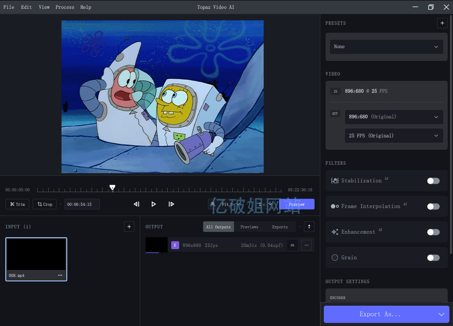Turn on the Enhancement filter
The height and width of the screenshot is (326, 453).
[433, 232]
